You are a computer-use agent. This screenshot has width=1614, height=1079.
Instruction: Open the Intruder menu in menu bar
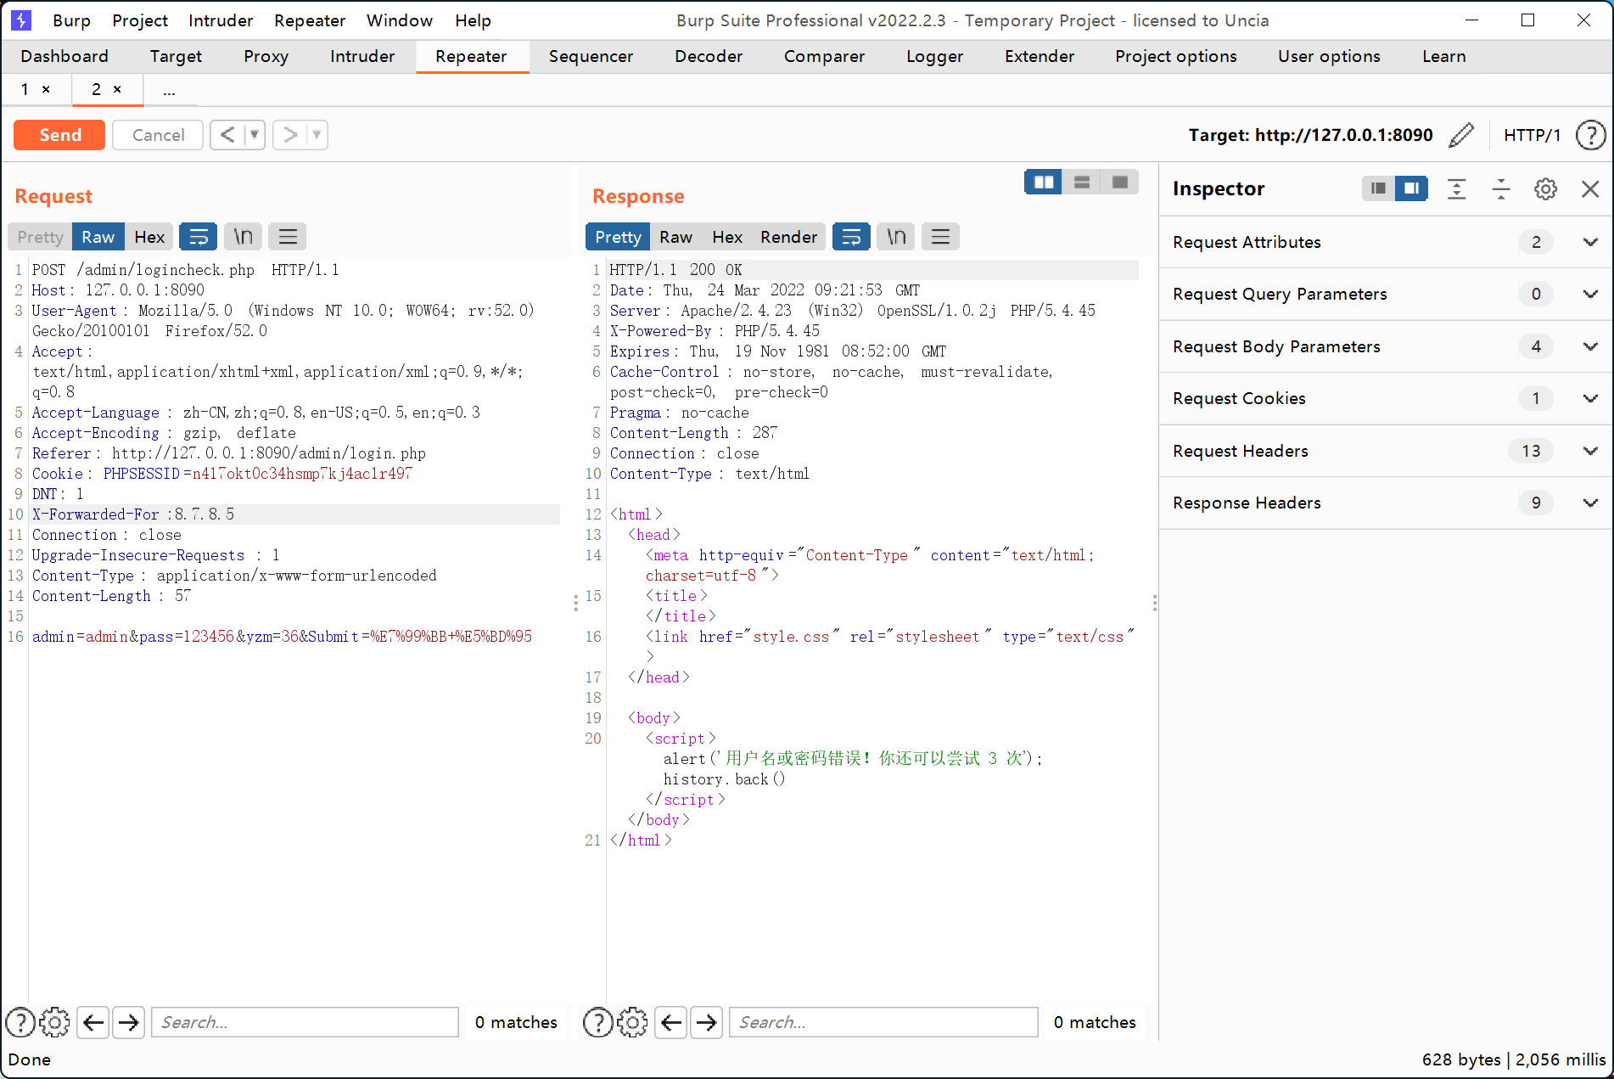(221, 20)
